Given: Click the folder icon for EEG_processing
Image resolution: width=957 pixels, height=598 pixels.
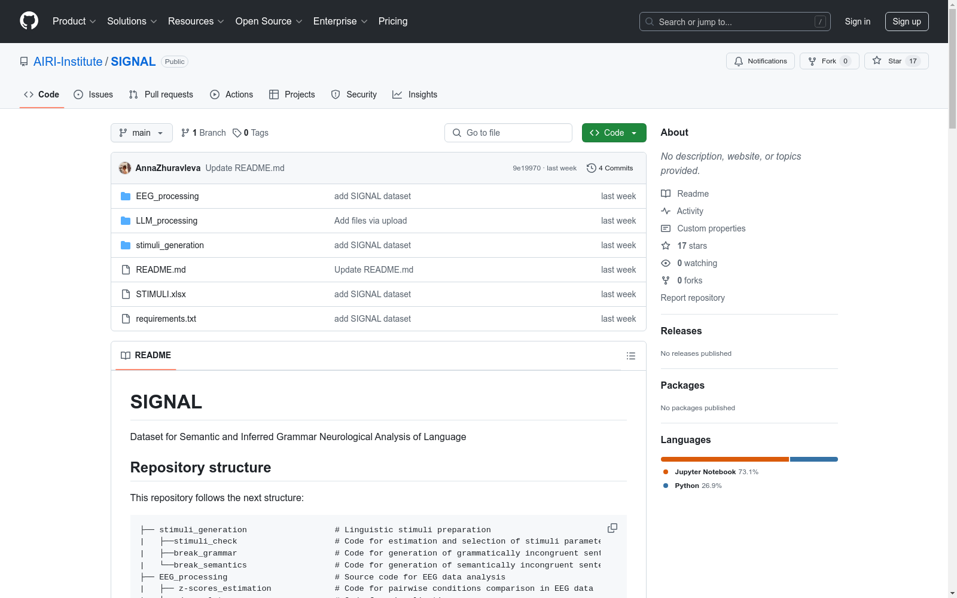Looking at the screenshot, I should pos(126,196).
